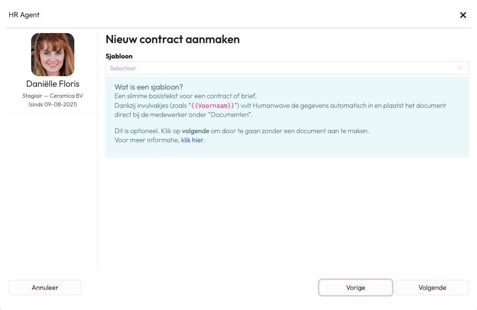
Task: Go back with the Vorige button
Action: coord(356,287)
